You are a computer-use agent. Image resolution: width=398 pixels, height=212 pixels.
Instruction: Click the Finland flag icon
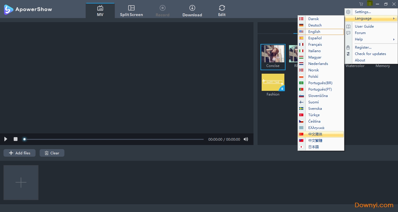click(x=301, y=102)
